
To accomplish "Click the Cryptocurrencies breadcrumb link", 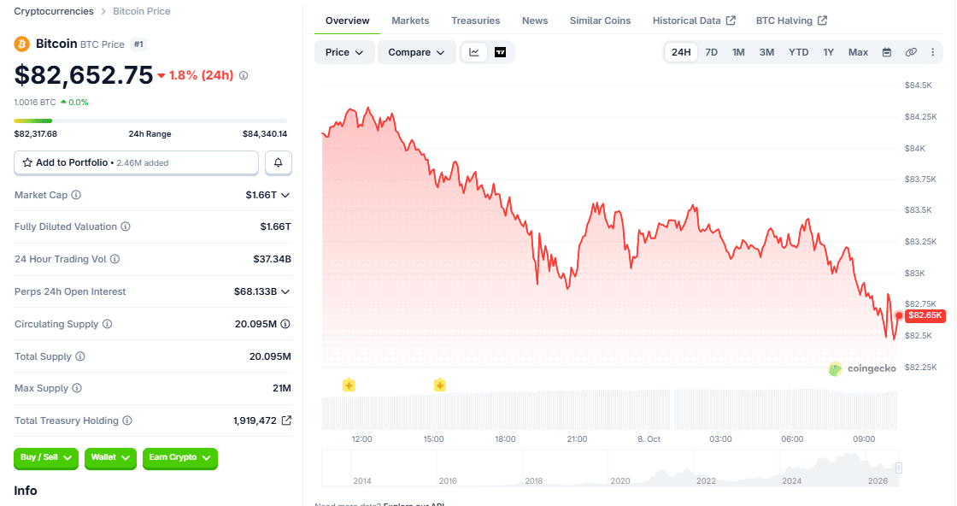I will [54, 11].
